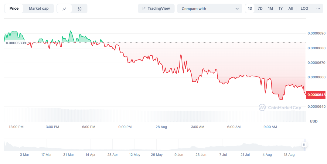Click the 0.0000690 axis label

316,33
